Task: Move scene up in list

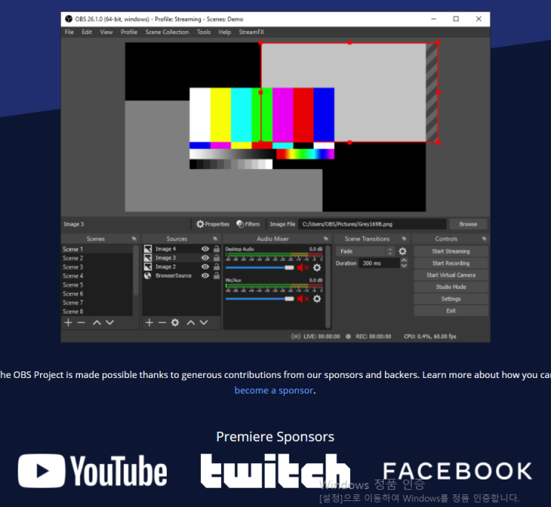Action: (96, 322)
